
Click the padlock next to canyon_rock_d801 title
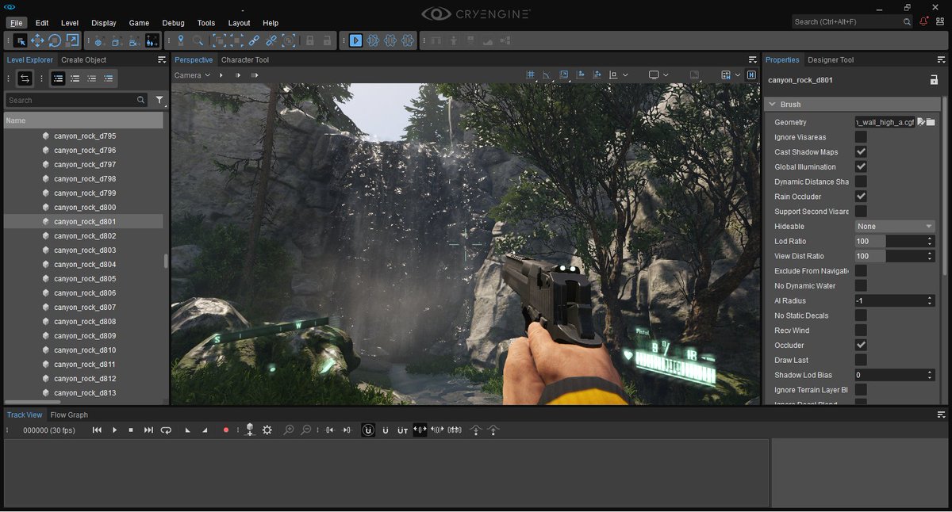934,80
